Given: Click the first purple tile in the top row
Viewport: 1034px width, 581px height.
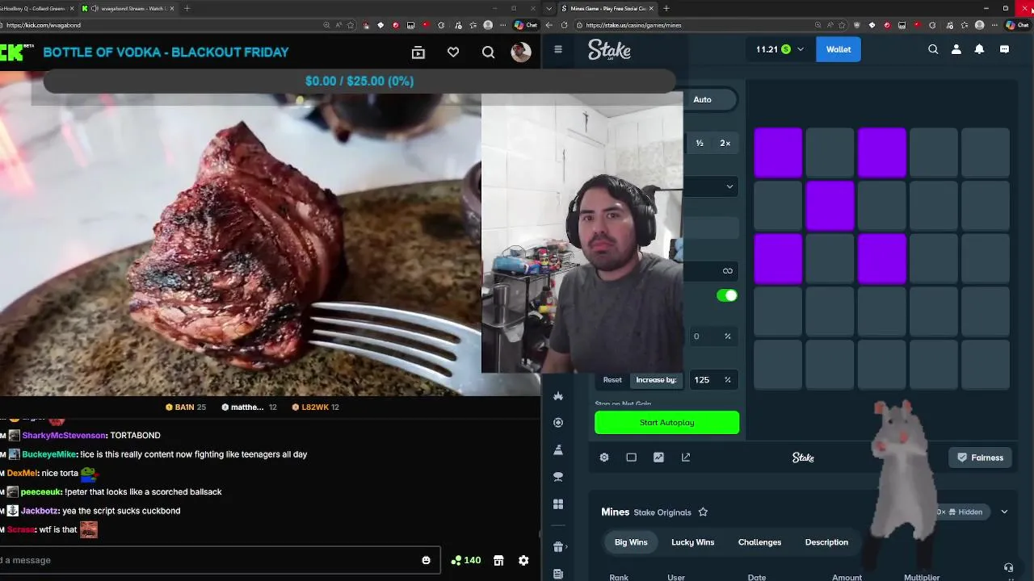Looking at the screenshot, I should [778, 153].
